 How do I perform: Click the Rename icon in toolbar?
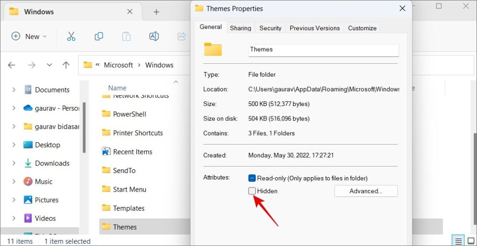coord(154,36)
